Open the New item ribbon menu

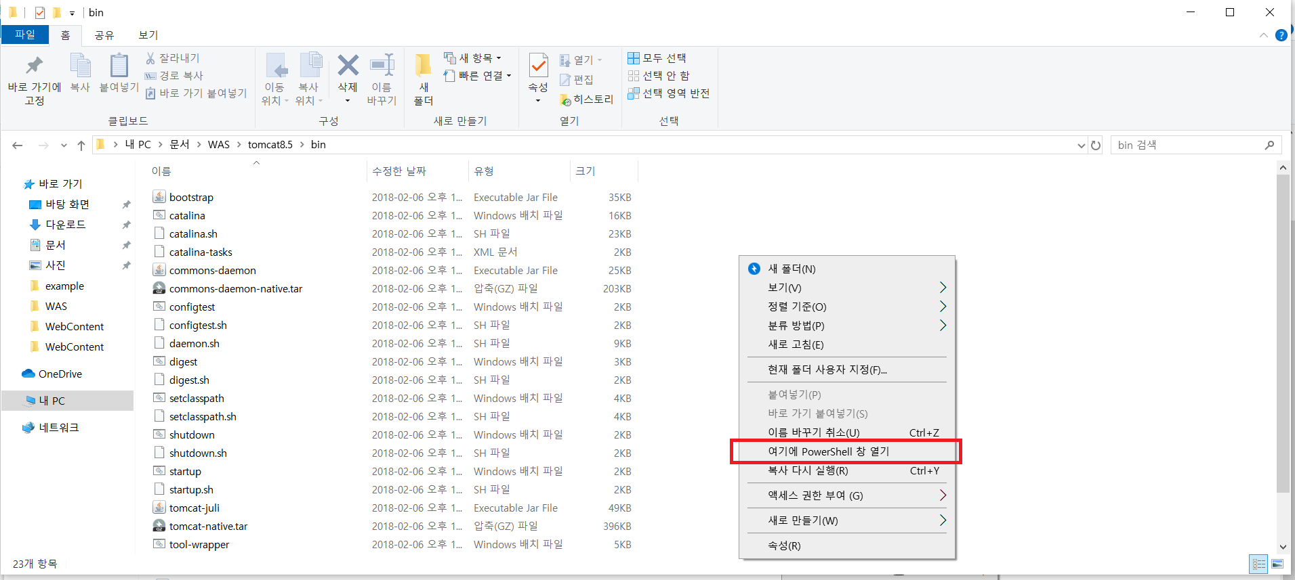[x=472, y=58]
